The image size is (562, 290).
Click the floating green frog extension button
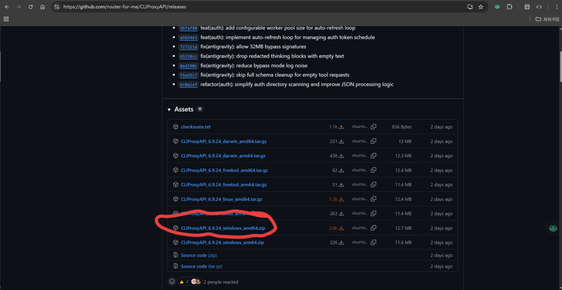[553, 228]
